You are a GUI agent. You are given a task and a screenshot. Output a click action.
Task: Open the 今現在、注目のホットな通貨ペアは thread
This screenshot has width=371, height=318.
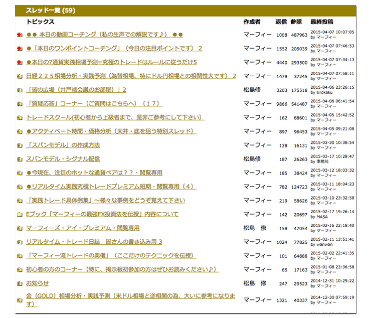click(94, 173)
